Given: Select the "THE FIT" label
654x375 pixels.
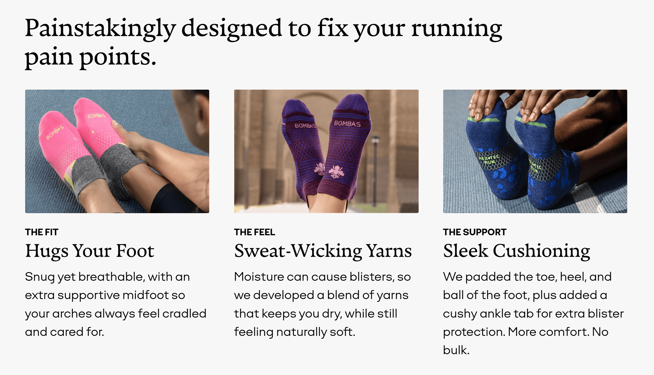Looking at the screenshot, I should [x=42, y=232].
